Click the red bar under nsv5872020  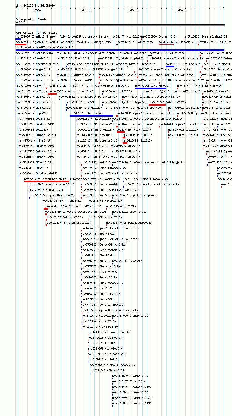(x=157, y=105)
